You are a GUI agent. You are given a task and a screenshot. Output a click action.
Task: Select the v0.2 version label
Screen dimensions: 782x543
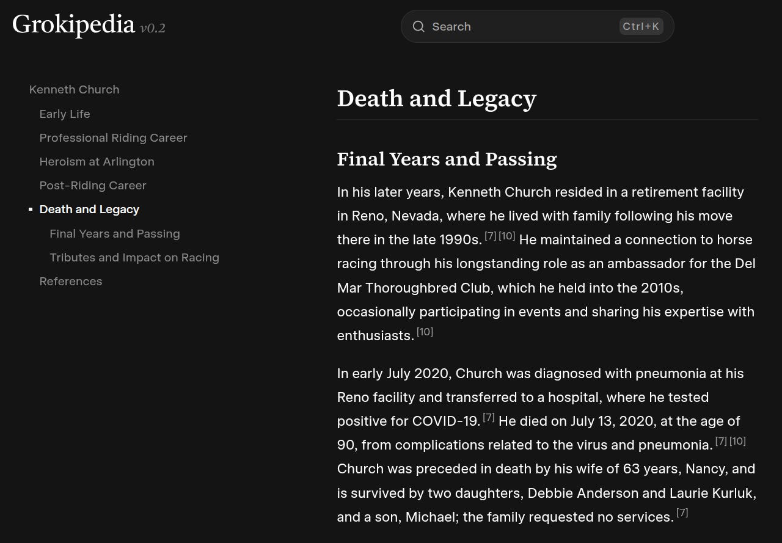coord(153,28)
